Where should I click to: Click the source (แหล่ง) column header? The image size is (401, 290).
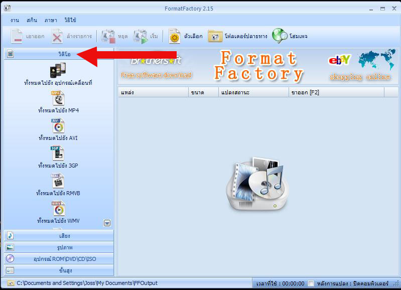coord(153,92)
